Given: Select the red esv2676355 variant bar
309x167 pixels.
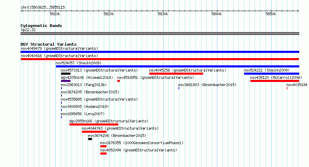Looking at the screenshot, I should [x=103, y=146].
